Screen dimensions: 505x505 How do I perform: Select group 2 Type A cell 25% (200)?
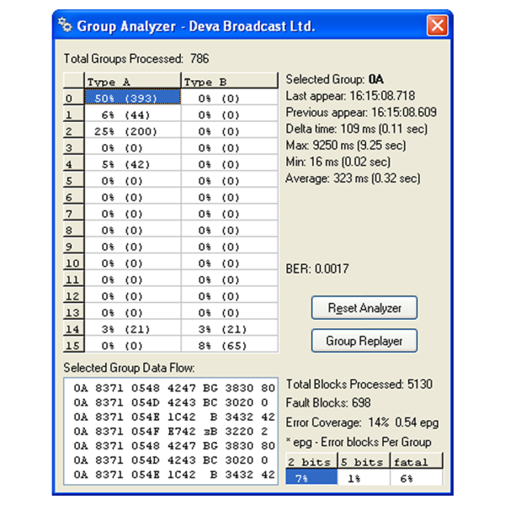coord(133,130)
